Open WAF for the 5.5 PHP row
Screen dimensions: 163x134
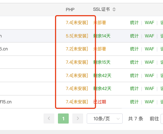pos(149,36)
